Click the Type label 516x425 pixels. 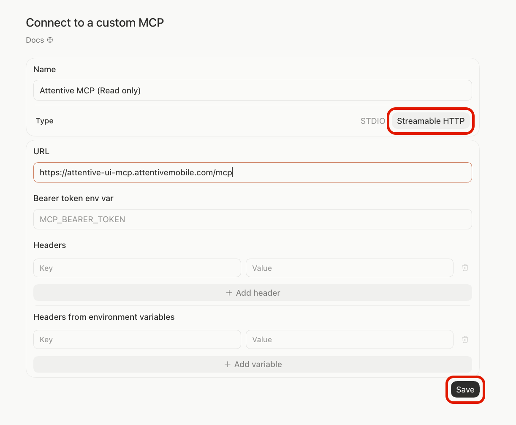[x=44, y=121]
